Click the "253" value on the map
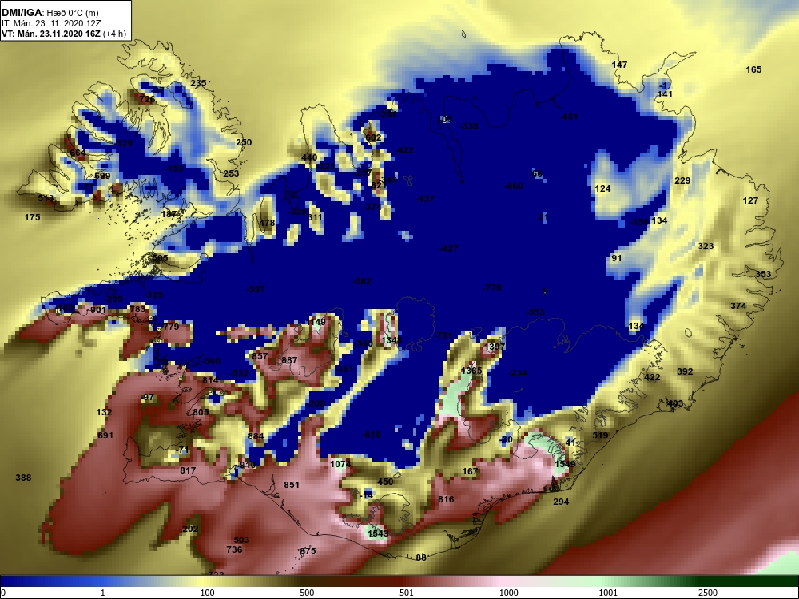The width and height of the screenshot is (799, 599). click(x=231, y=173)
